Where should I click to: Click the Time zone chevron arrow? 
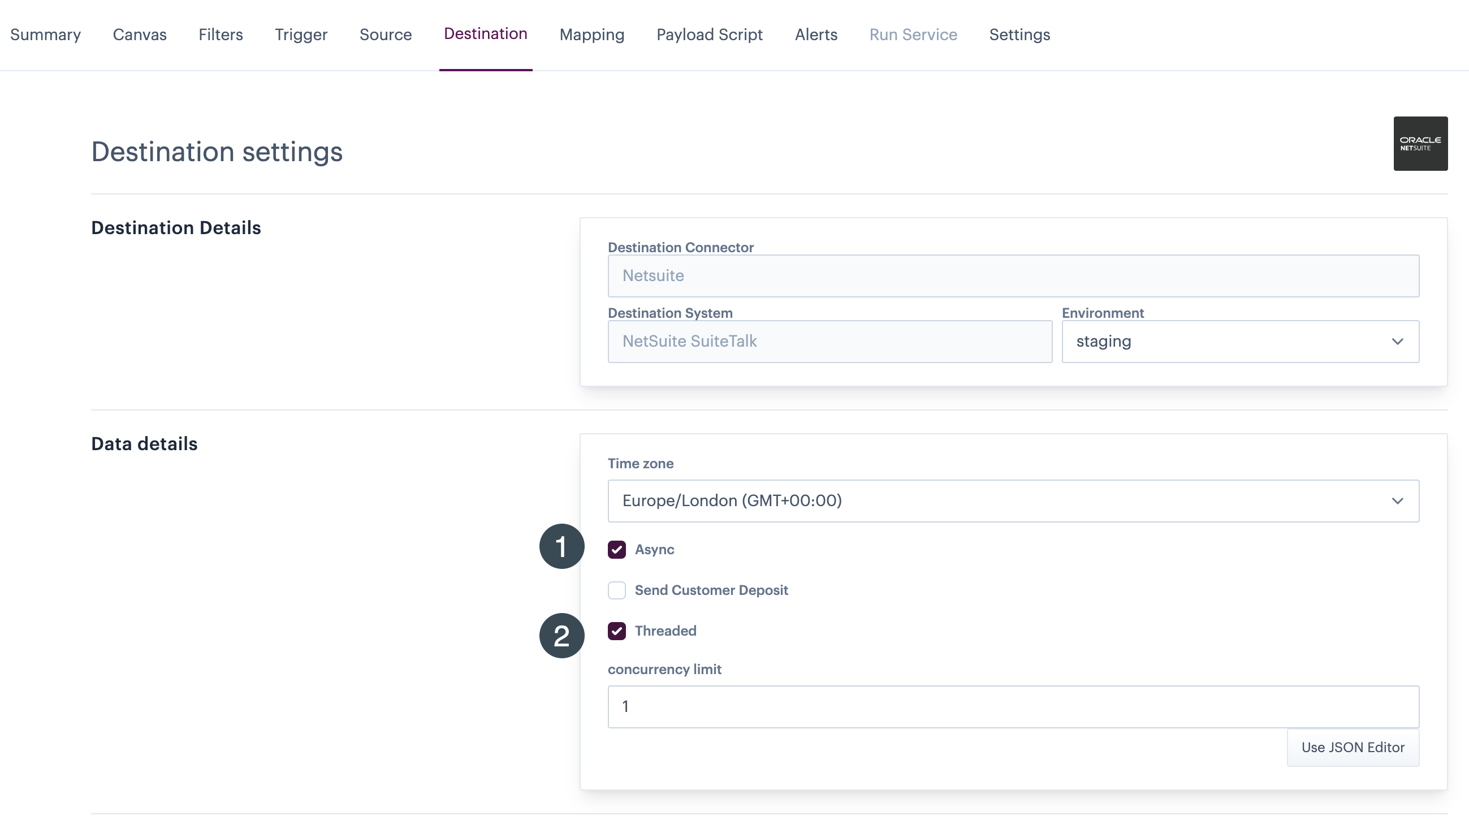(x=1397, y=500)
